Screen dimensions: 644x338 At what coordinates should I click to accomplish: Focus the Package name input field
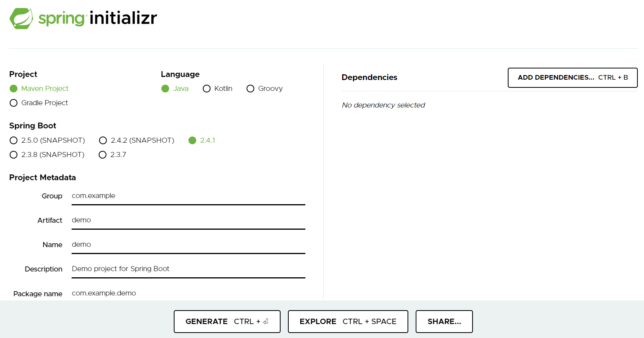(188, 293)
